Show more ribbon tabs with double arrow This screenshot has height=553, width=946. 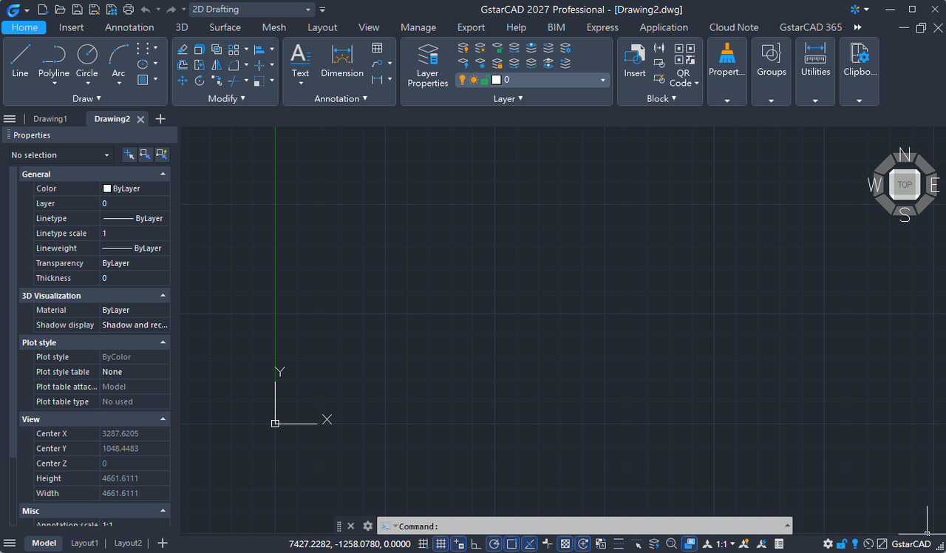857,27
